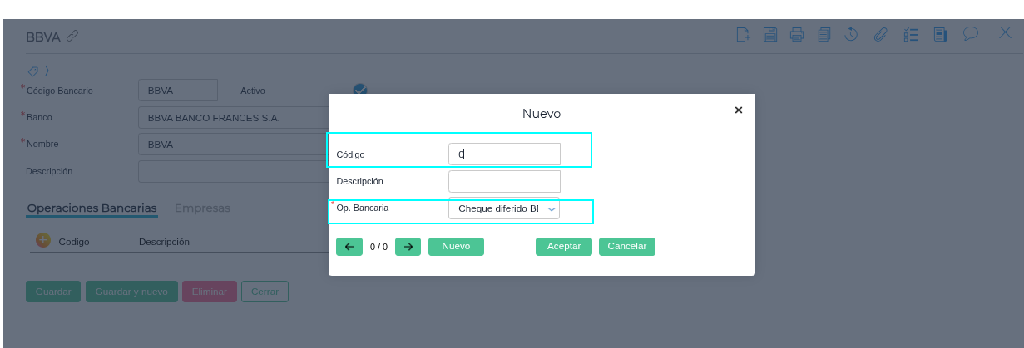Click the news report icon
Viewport: 1024px width, 348px height.
click(x=940, y=34)
